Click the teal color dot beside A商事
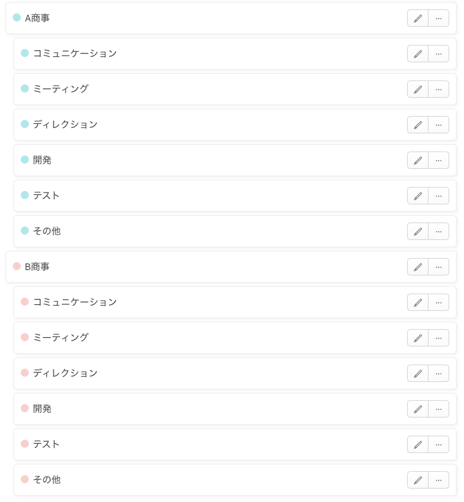The image size is (464, 502). click(x=17, y=18)
